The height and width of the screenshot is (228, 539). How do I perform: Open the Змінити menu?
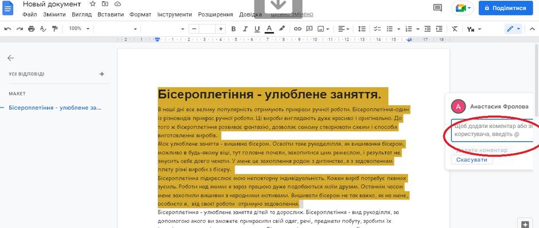(54, 14)
